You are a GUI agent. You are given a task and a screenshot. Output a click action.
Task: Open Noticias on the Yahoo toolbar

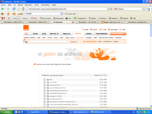pyautogui.click(x=102, y=18)
